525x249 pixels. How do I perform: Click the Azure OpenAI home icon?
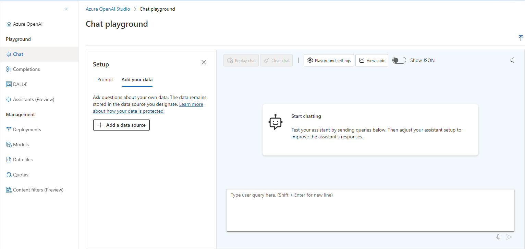[9, 24]
